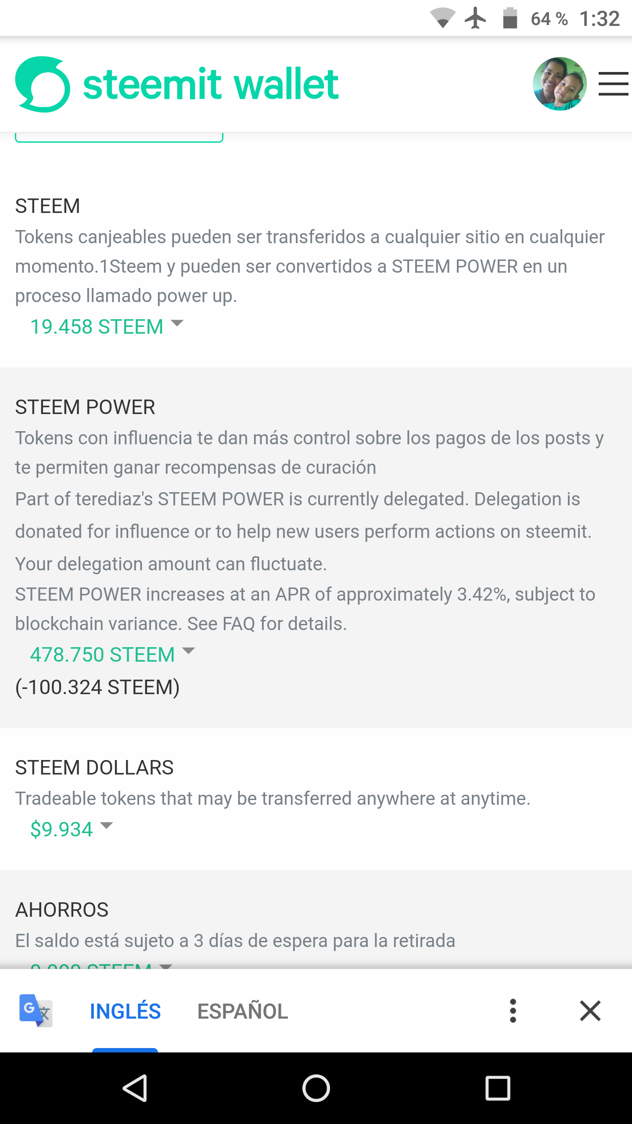Tap the green outlined button below header

119,137
